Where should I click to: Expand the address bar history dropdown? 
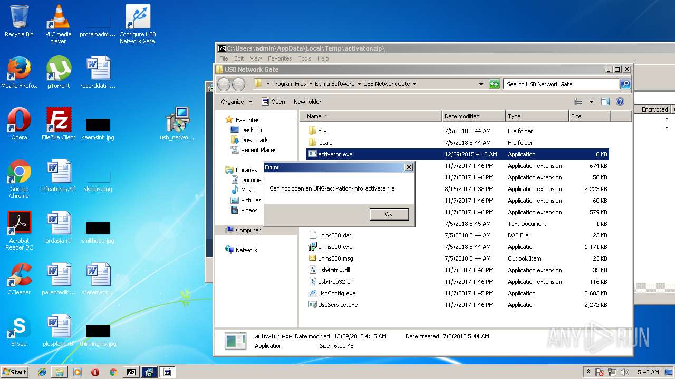point(481,84)
